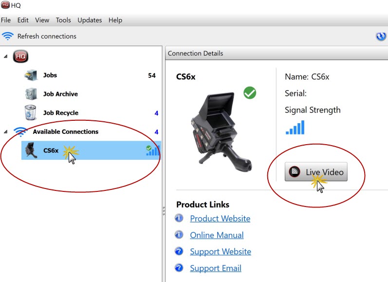Open the Updates menu
This screenshot has width=388, height=282.
point(90,20)
